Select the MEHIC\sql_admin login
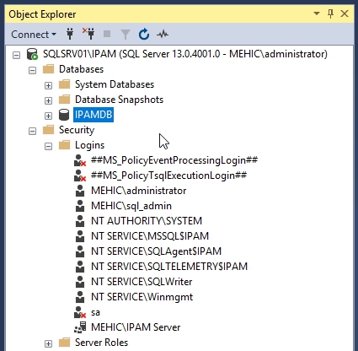 click(131, 206)
